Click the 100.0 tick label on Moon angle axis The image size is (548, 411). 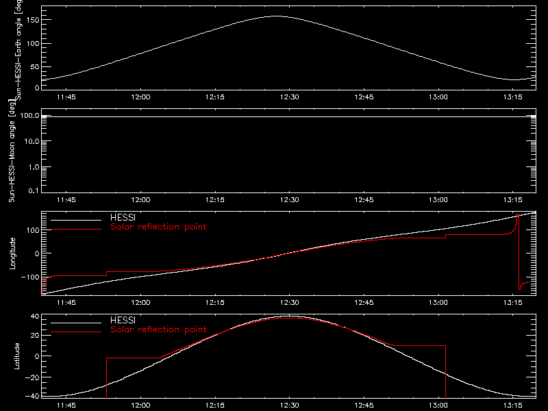29,115
